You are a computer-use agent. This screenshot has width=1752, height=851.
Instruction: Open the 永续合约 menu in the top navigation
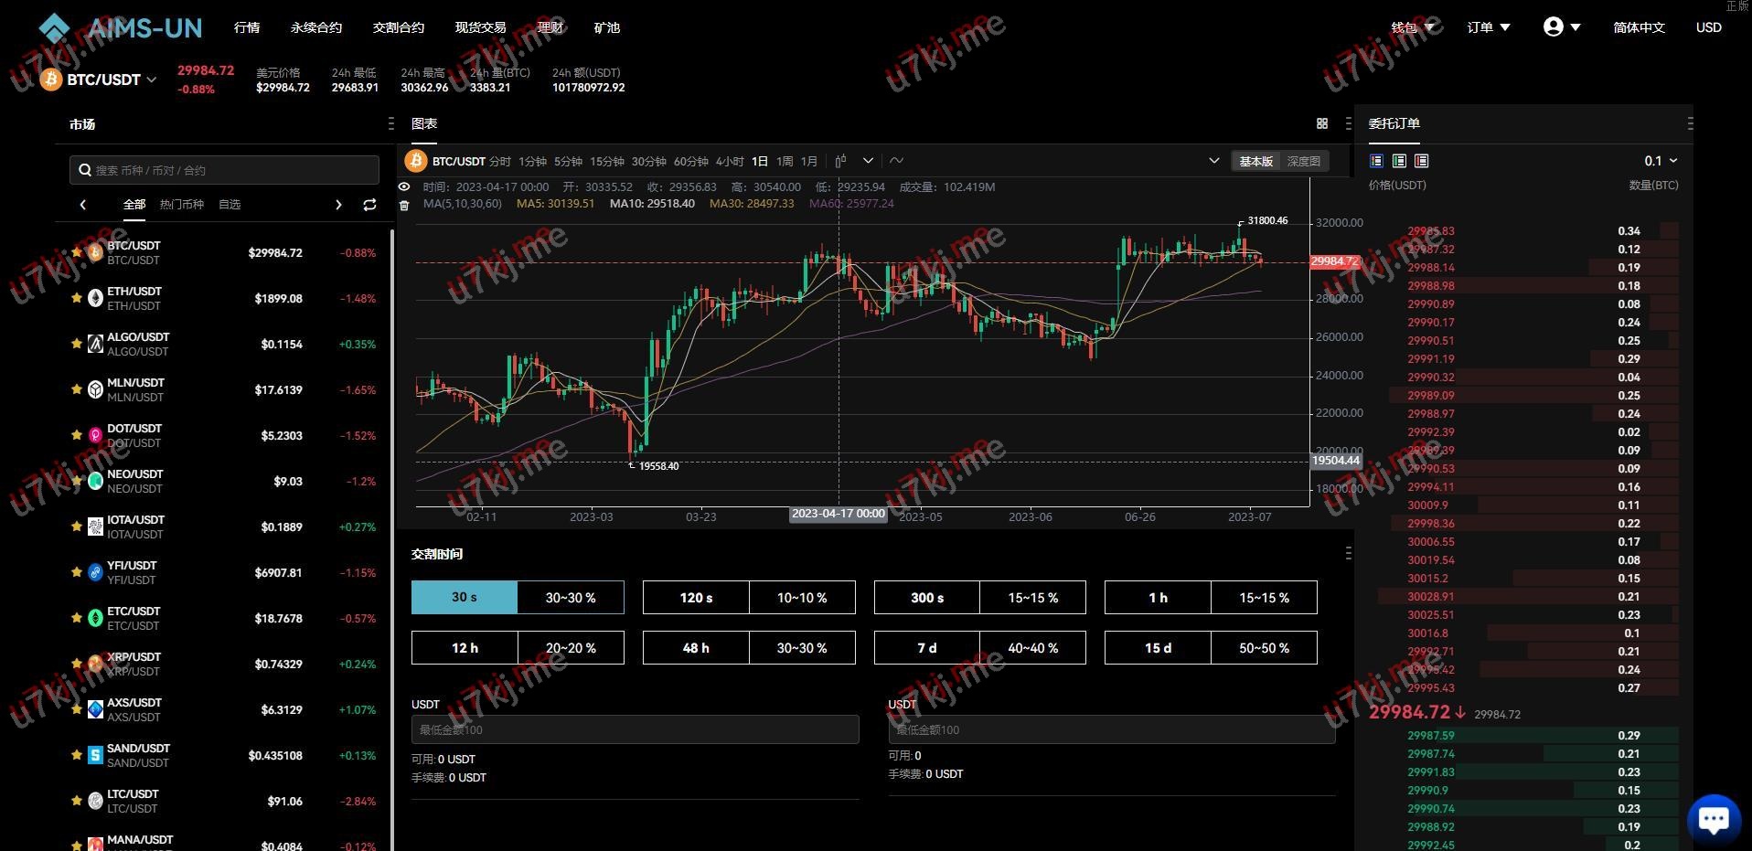tap(315, 27)
